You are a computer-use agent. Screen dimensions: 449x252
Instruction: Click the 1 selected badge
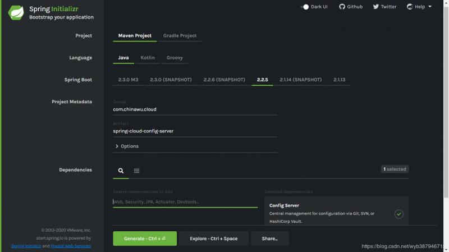(395, 169)
